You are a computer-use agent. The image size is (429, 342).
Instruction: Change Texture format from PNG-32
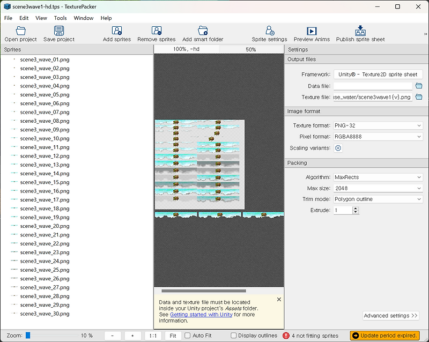point(378,126)
